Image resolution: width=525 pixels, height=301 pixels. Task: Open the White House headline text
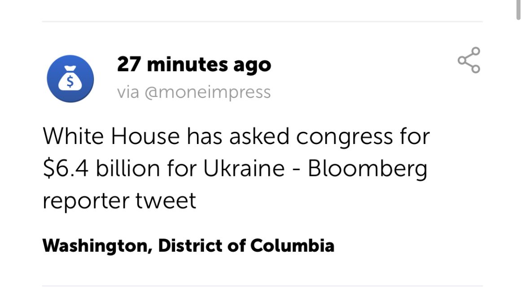pyautogui.click(x=236, y=168)
